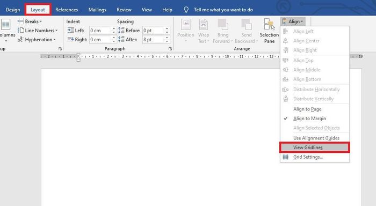The image size is (376, 206).
Task: Open the Align dropdown
Action: coord(293,21)
